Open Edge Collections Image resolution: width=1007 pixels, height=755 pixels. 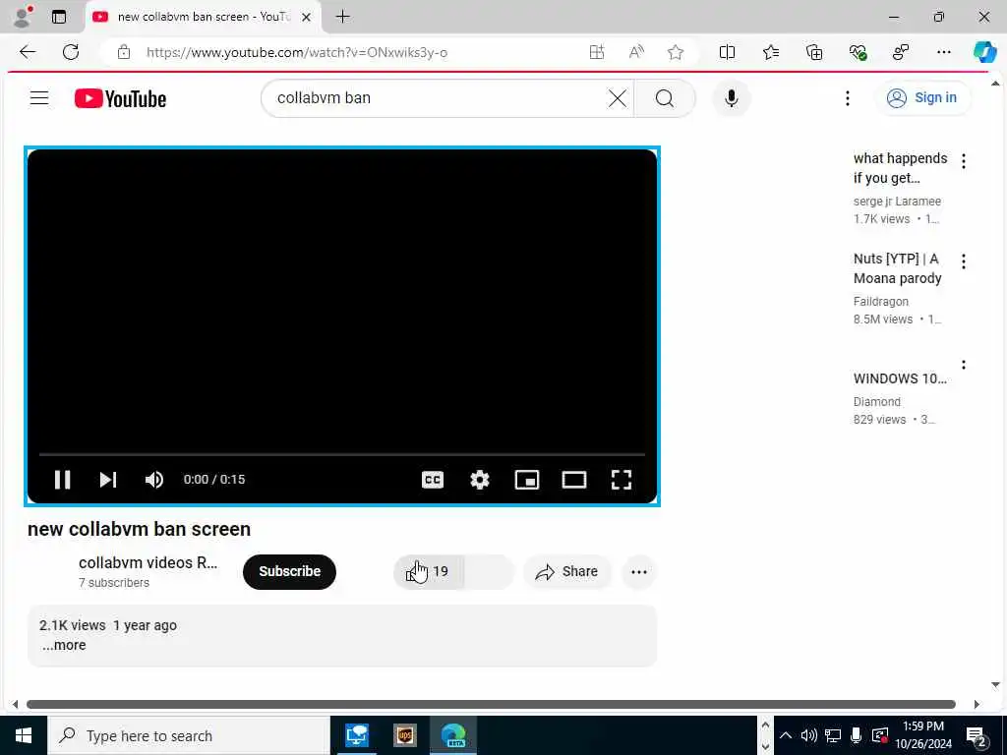pos(813,53)
